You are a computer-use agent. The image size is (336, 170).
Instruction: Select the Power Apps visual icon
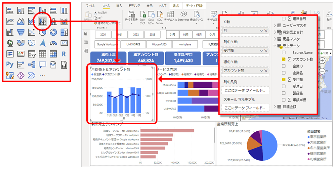21,76
